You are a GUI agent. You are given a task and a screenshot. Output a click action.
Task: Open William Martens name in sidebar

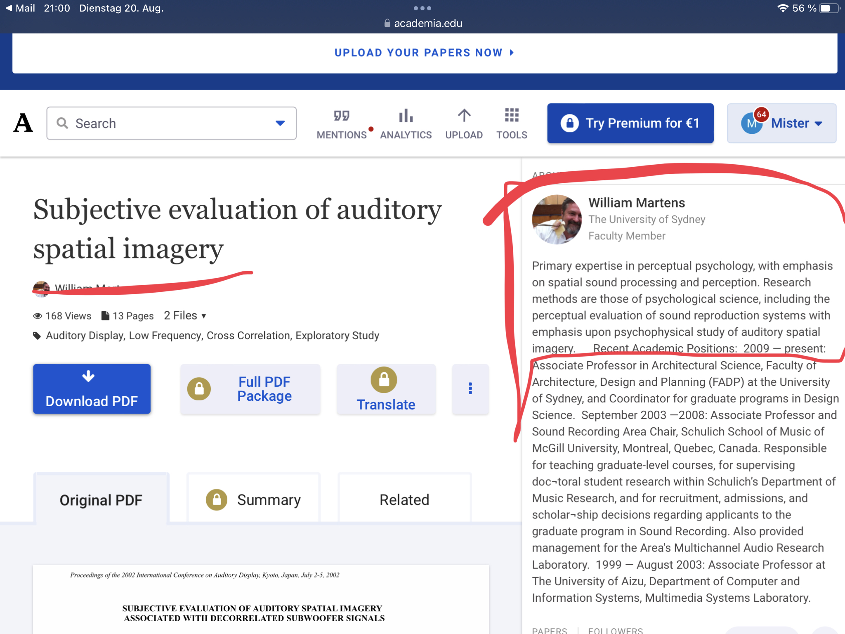(637, 203)
